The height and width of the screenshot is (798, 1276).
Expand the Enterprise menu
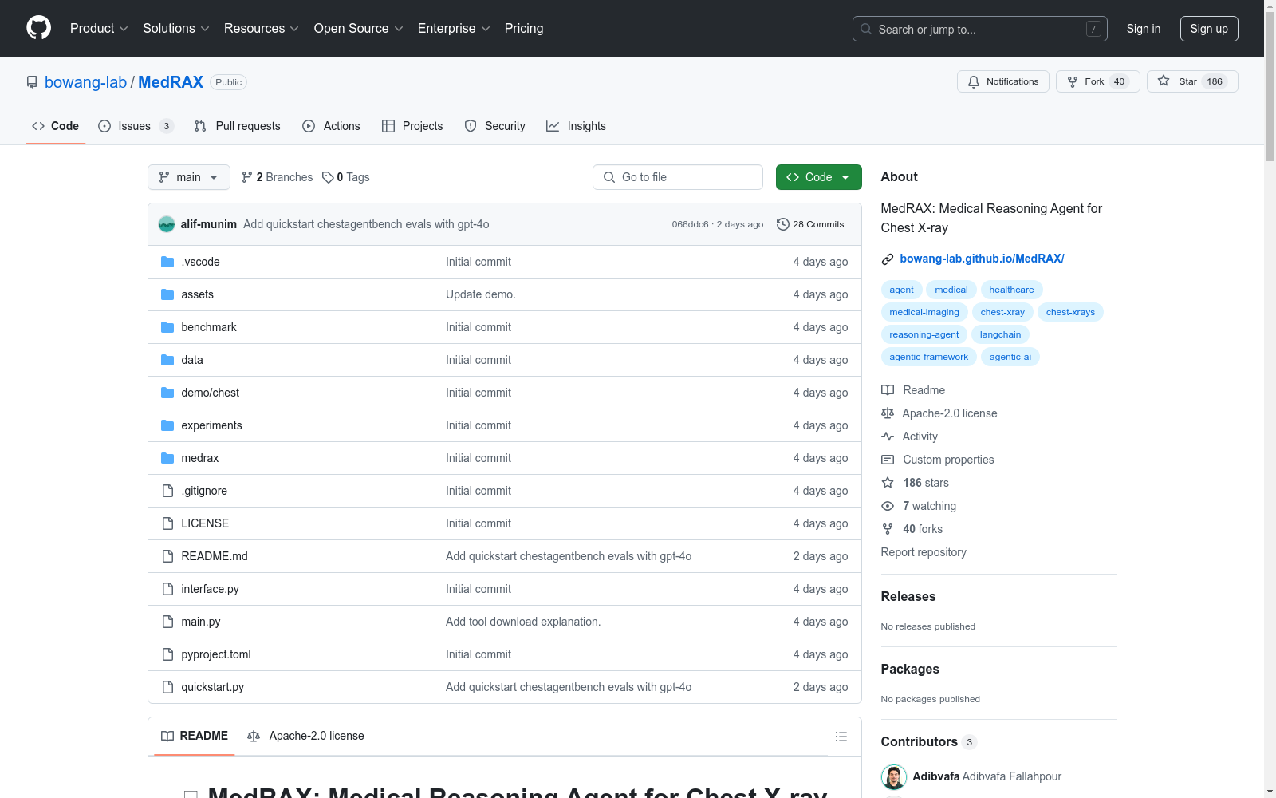(x=454, y=29)
